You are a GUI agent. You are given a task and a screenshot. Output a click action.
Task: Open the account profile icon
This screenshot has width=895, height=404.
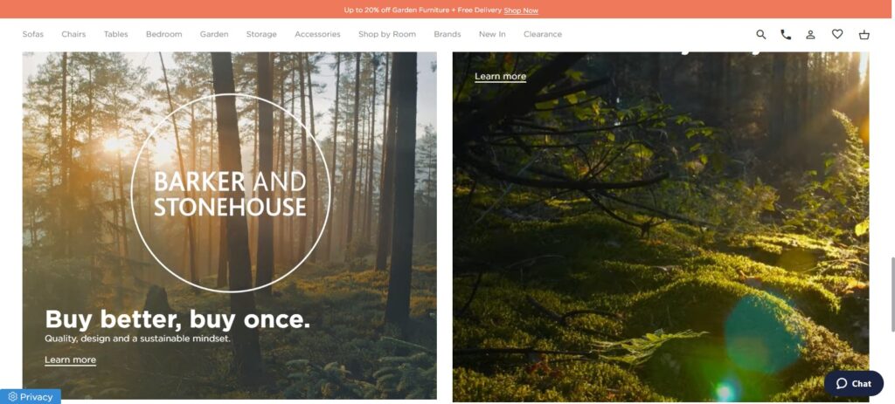click(x=810, y=34)
